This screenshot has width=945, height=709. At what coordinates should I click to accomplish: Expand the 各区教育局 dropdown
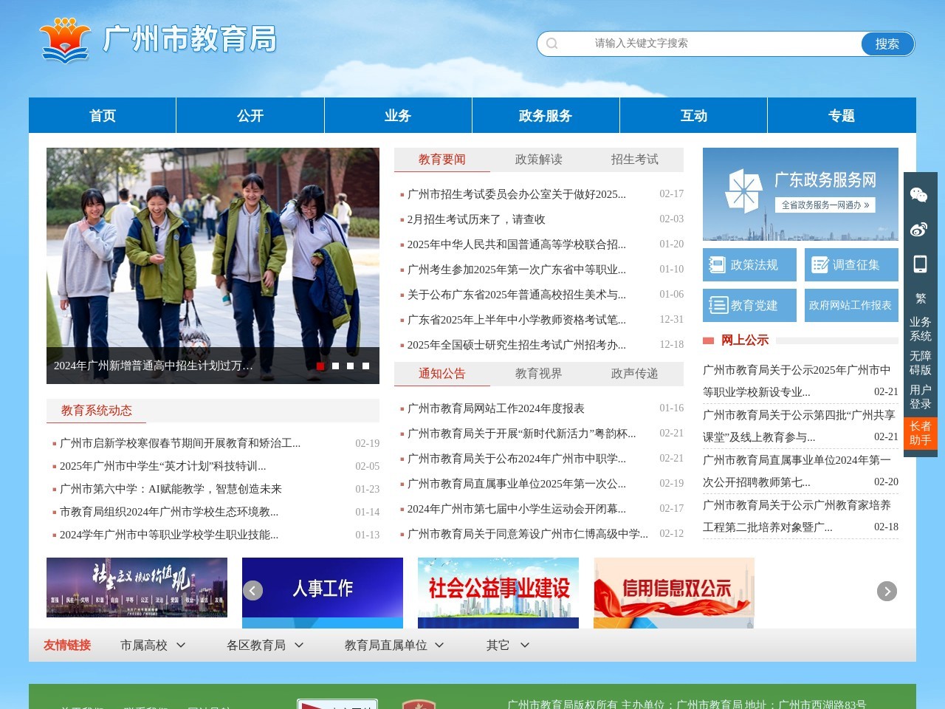pyautogui.click(x=265, y=645)
